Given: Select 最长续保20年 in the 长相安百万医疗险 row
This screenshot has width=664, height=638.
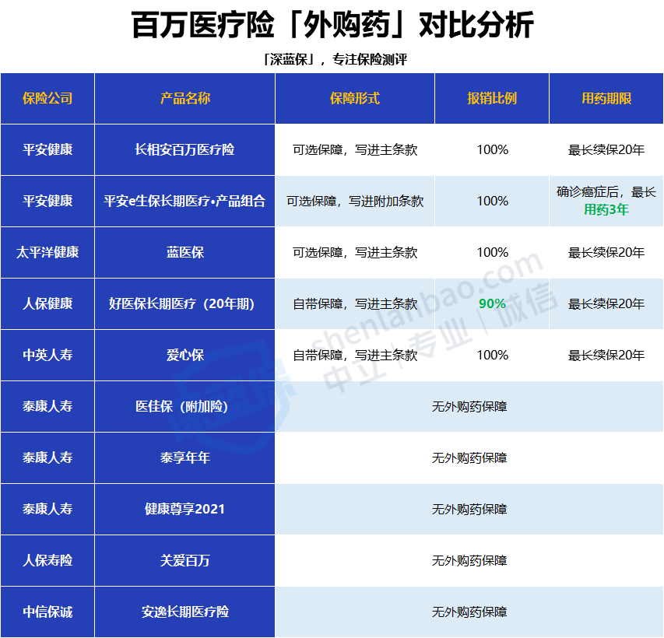Looking at the screenshot, I should [606, 149].
